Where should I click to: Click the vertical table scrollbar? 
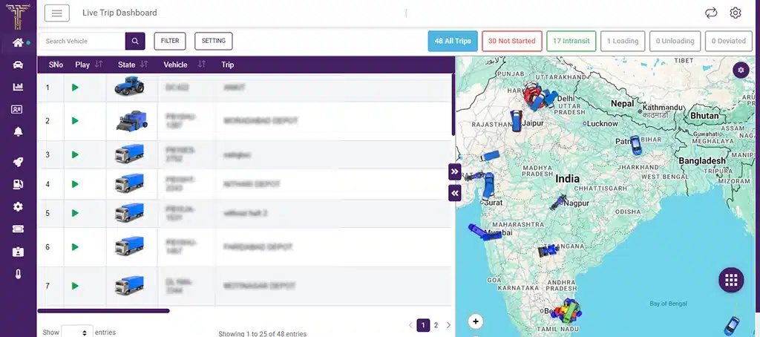tap(453, 105)
